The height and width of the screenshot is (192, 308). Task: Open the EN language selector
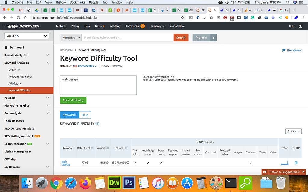pos(292,26)
